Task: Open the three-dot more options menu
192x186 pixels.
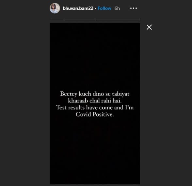Action: pos(134,8)
